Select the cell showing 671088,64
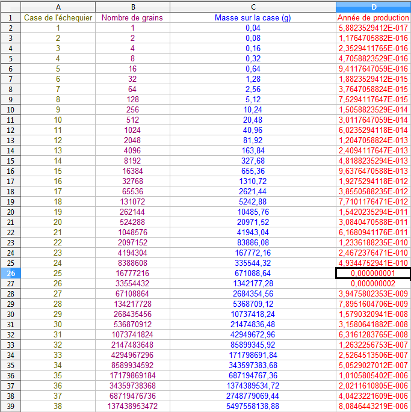 pos(253,273)
